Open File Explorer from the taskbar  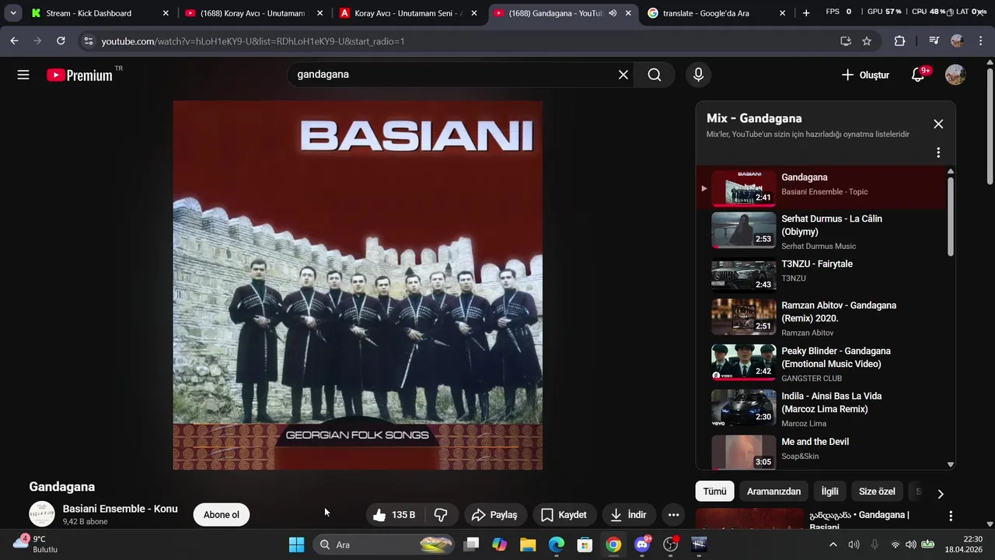click(x=528, y=544)
